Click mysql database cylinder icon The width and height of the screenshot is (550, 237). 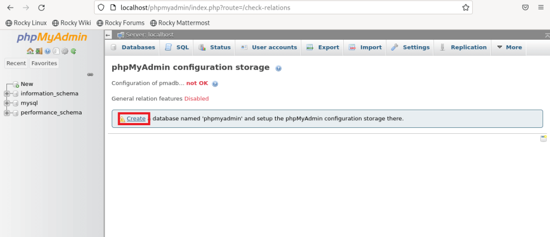[x=16, y=103]
